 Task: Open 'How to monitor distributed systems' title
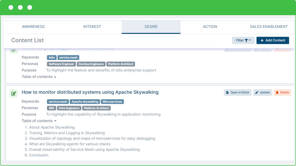pos(90,92)
